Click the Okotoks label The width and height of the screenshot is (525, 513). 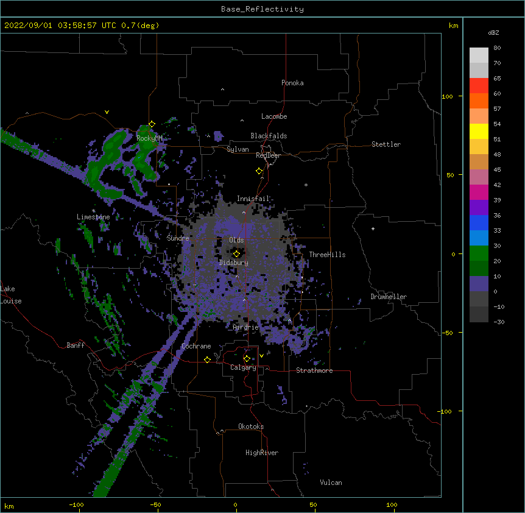tap(251, 426)
